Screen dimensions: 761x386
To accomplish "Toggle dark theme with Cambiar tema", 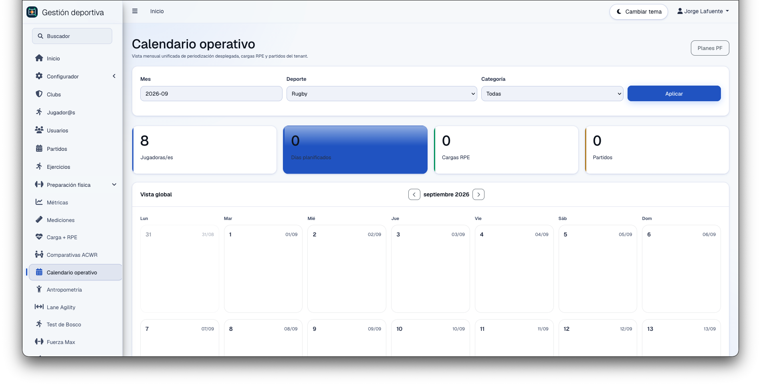I will pos(639,12).
